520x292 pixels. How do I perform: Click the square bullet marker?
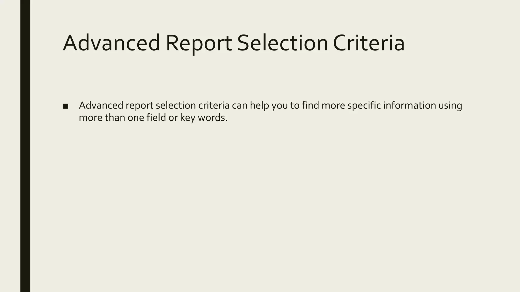[x=66, y=106]
